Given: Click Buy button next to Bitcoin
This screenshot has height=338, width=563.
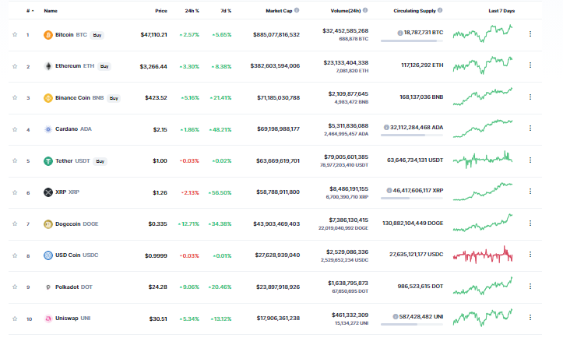Looking at the screenshot, I should pyautogui.click(x=97, y=35).
